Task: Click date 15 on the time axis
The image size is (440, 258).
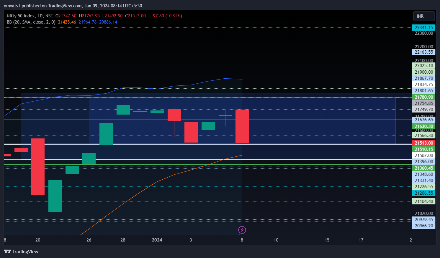Action: click(327, 240)
